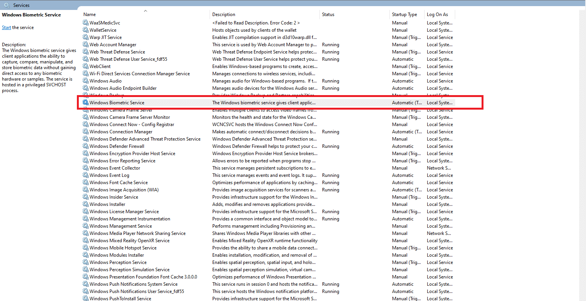The width and height of the screenshot is (586, 301).
Task: Click gear icon beside Windows Event Log
Action: click(86, 175)
